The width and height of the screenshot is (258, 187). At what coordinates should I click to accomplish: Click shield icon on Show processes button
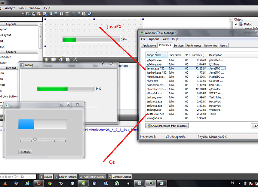tap(149, 126)
